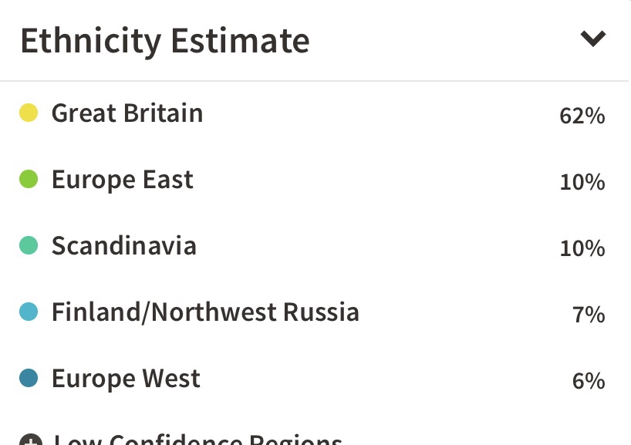The image size is (631, 445).
Task: Click the light blue Finland/Northwest Russia dot
Action: (x=29, y=313)
